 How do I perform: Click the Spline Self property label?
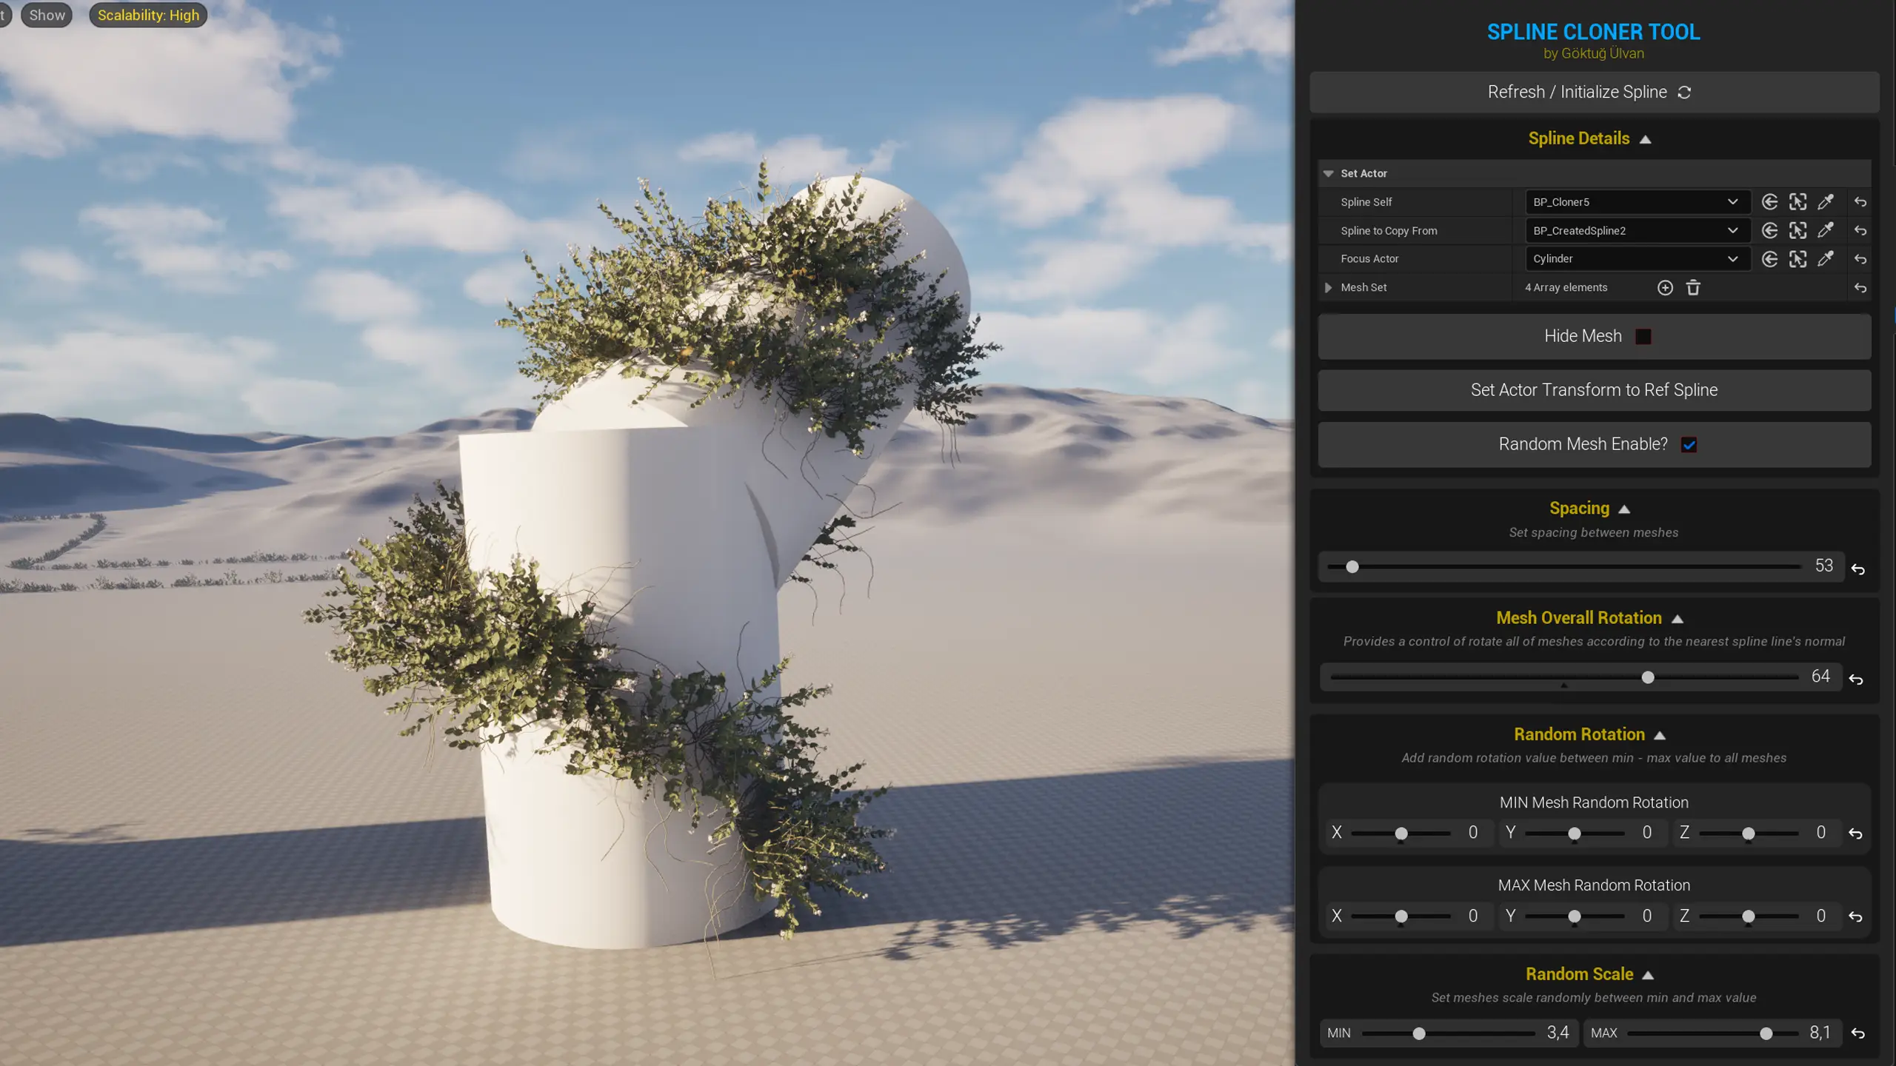pyautogui.click(x=1366, y=202)
